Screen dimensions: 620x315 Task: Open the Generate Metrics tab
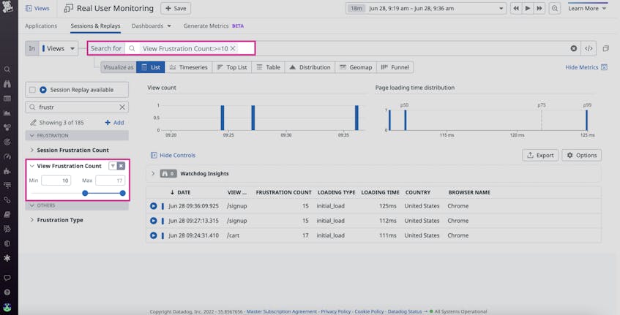tap(214, 26)
